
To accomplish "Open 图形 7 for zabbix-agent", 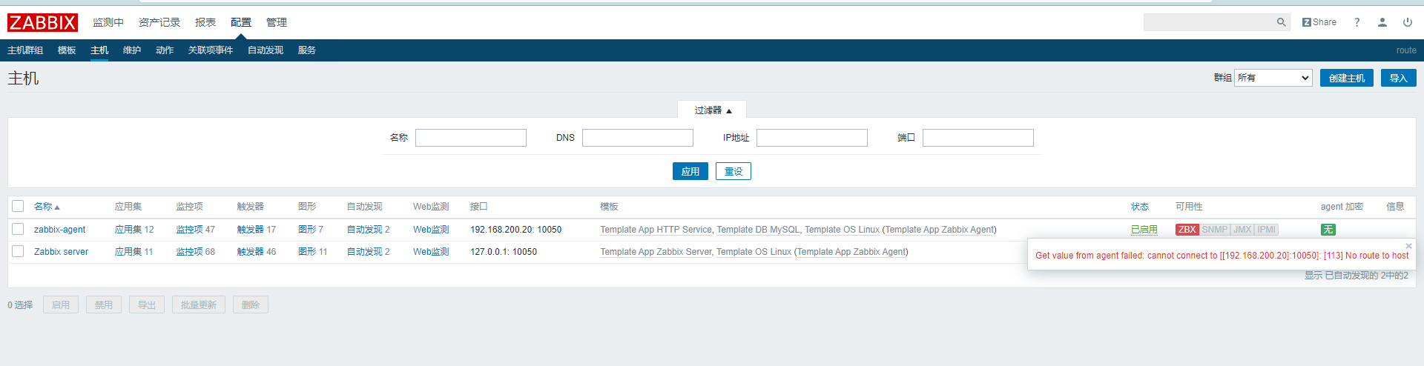I will (307, 230).
